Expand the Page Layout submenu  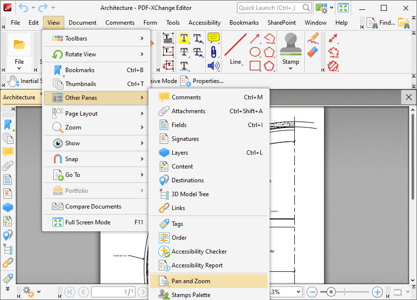96,114
